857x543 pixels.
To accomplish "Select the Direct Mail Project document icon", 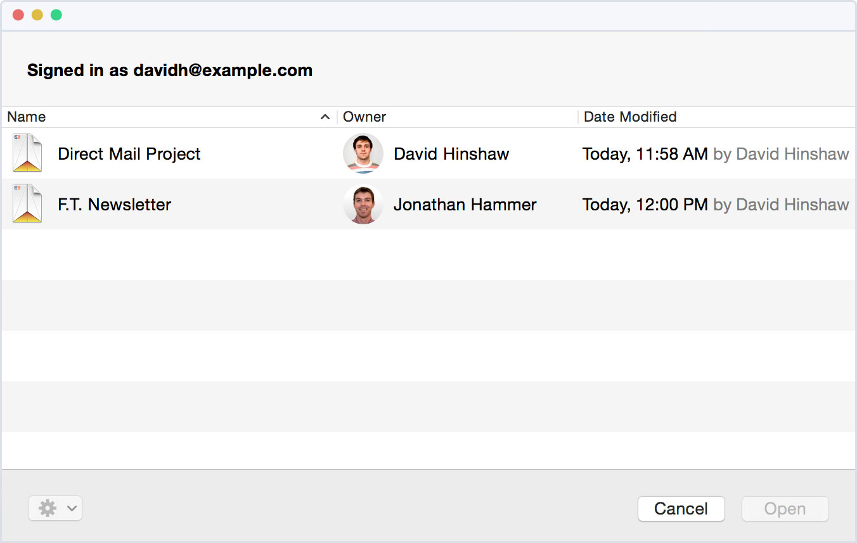I will [x=27, y=153].
